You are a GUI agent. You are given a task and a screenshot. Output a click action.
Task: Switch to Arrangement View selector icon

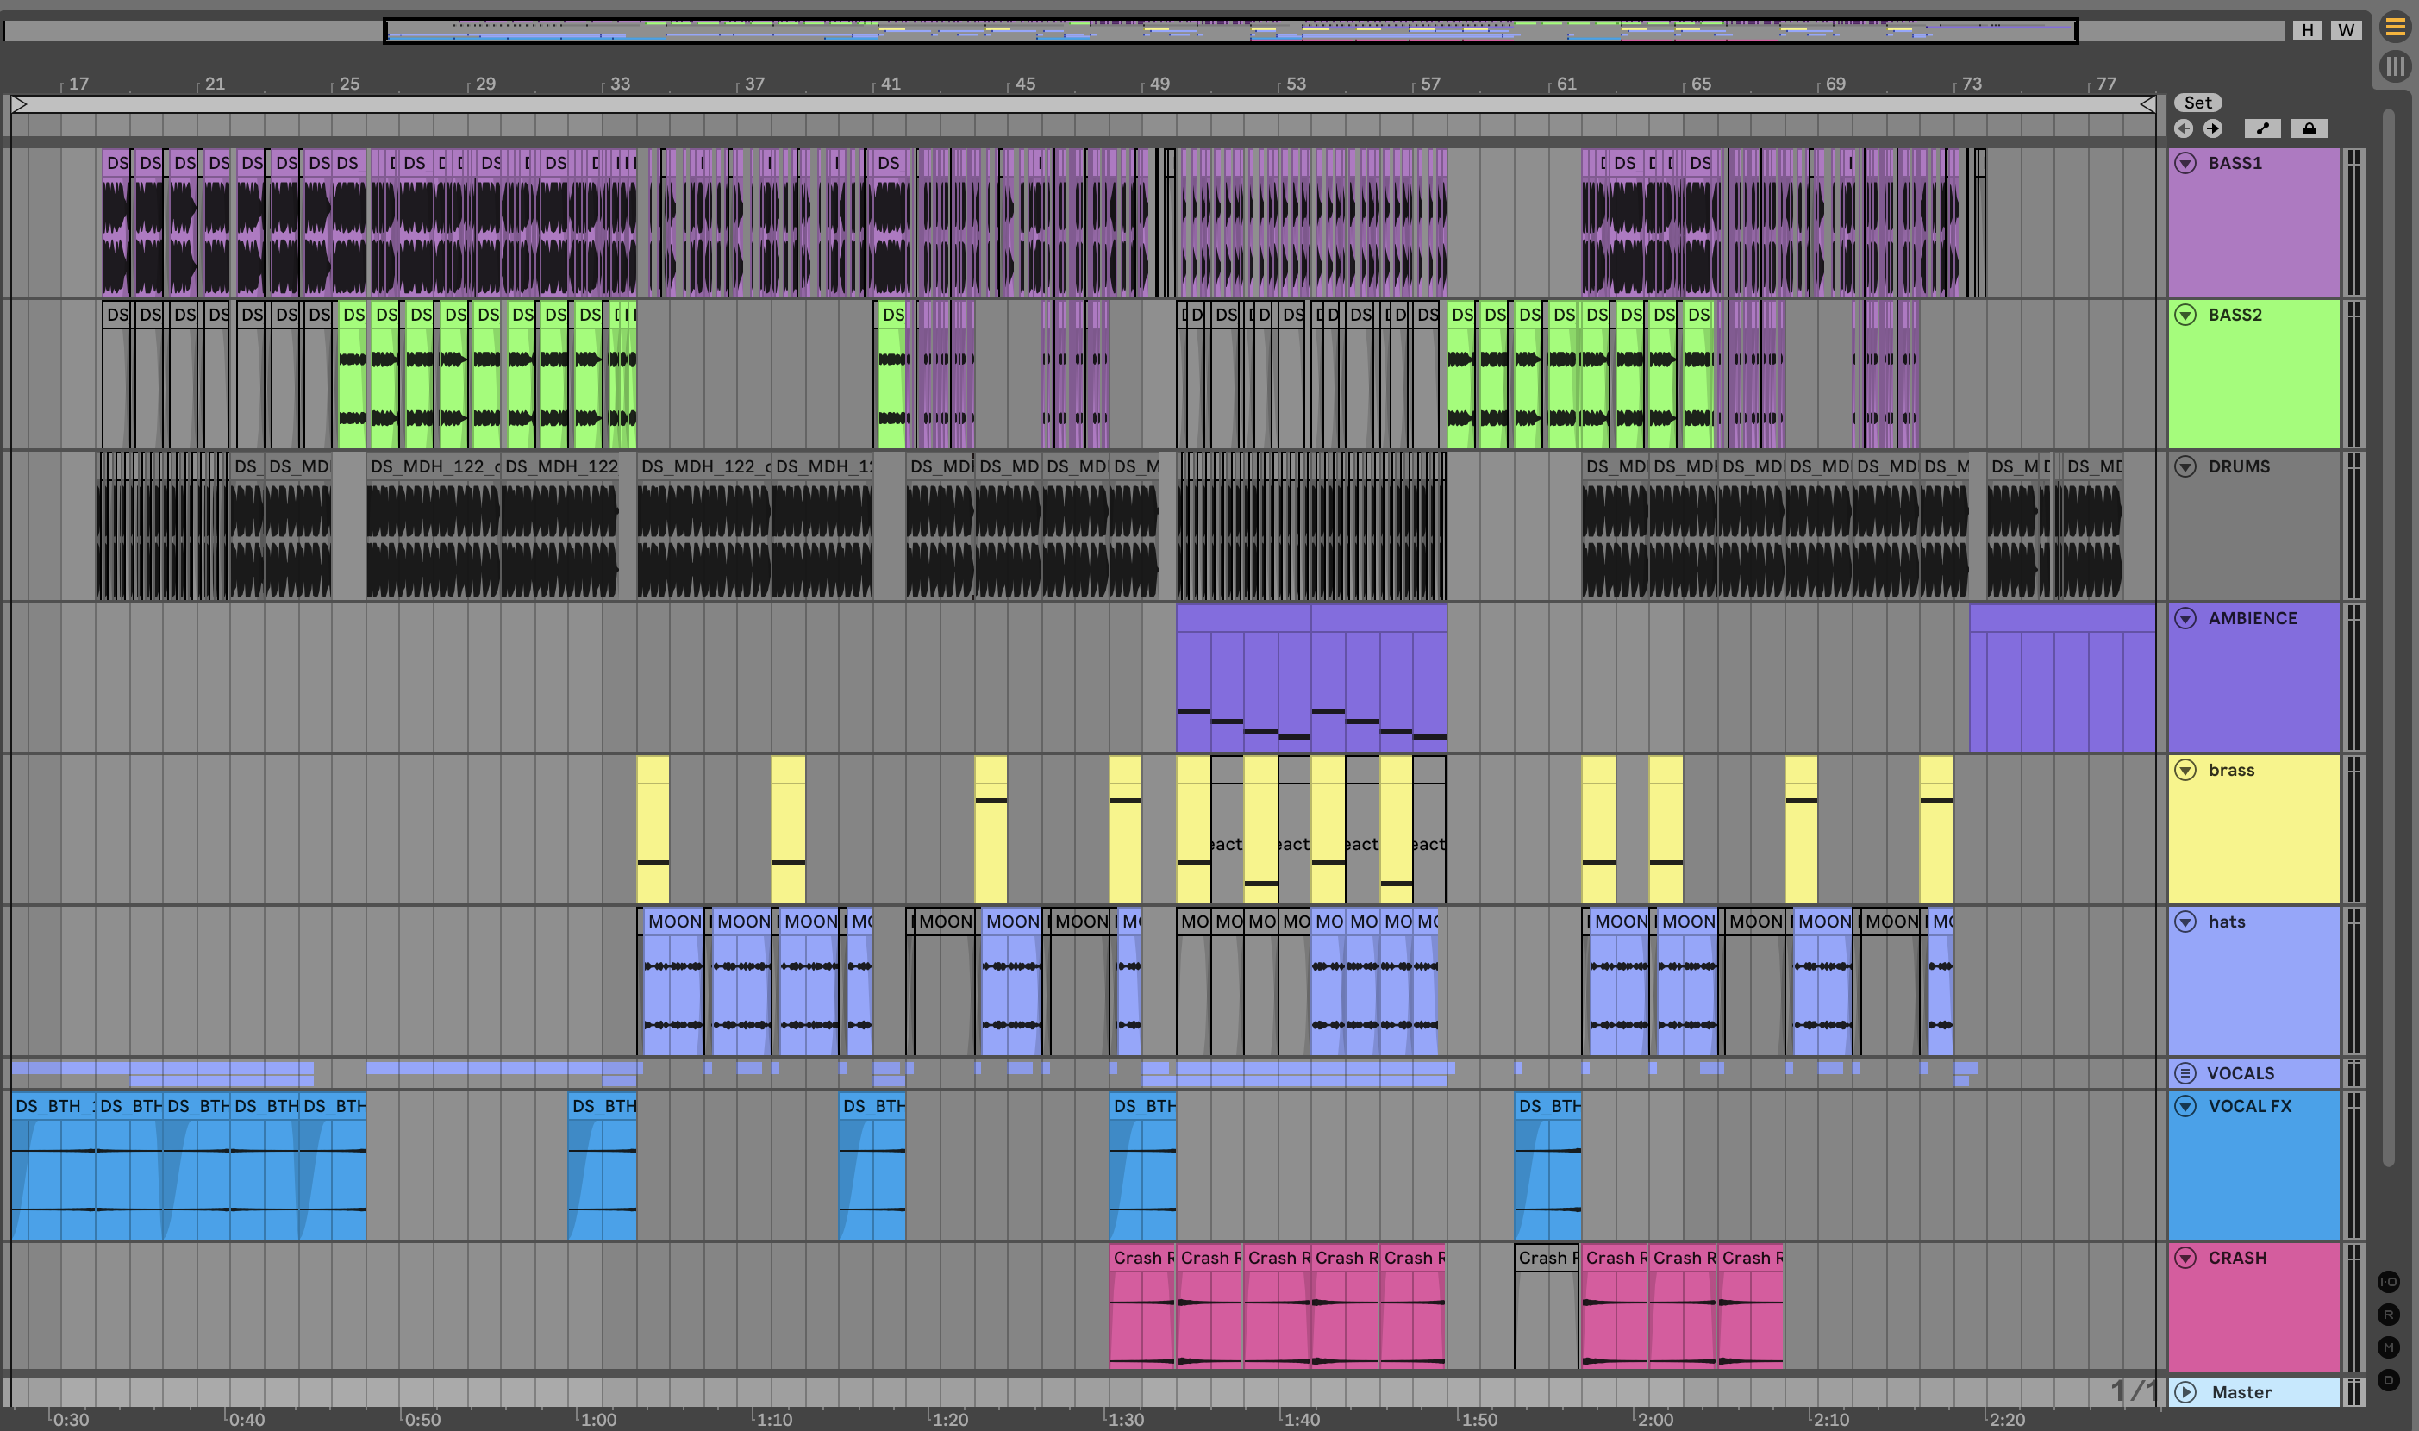coord(2396,27)
